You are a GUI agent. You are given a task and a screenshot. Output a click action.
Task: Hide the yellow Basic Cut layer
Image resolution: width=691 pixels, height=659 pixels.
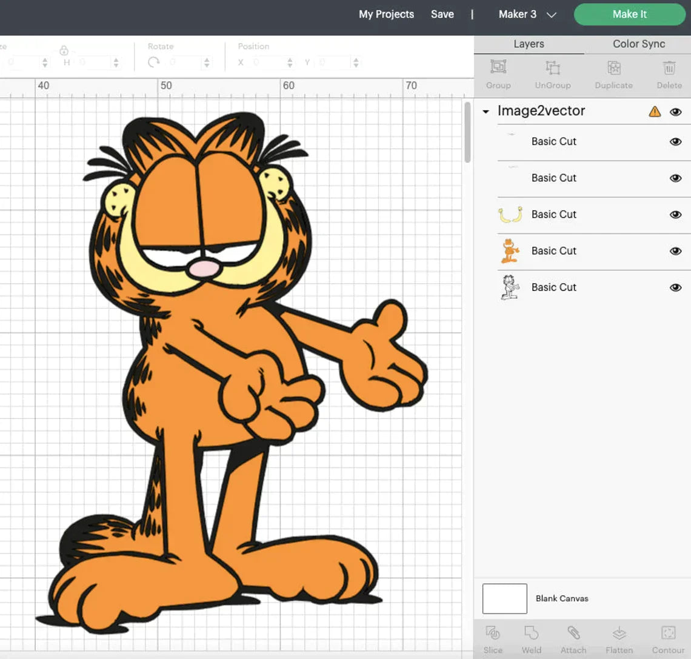[x=675, y=215]
